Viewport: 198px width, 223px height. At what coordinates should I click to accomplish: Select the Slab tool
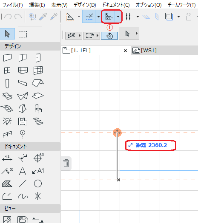tap(38, 96)
